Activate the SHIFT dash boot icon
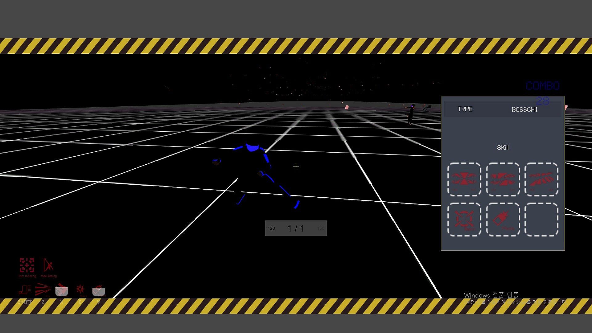 click(25, 290)
